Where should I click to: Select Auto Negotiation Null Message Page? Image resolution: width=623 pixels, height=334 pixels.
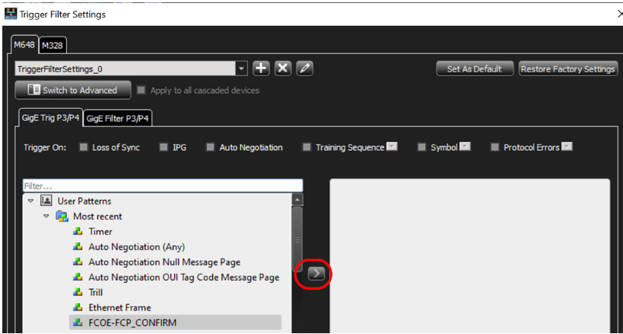tap(164, 262)
